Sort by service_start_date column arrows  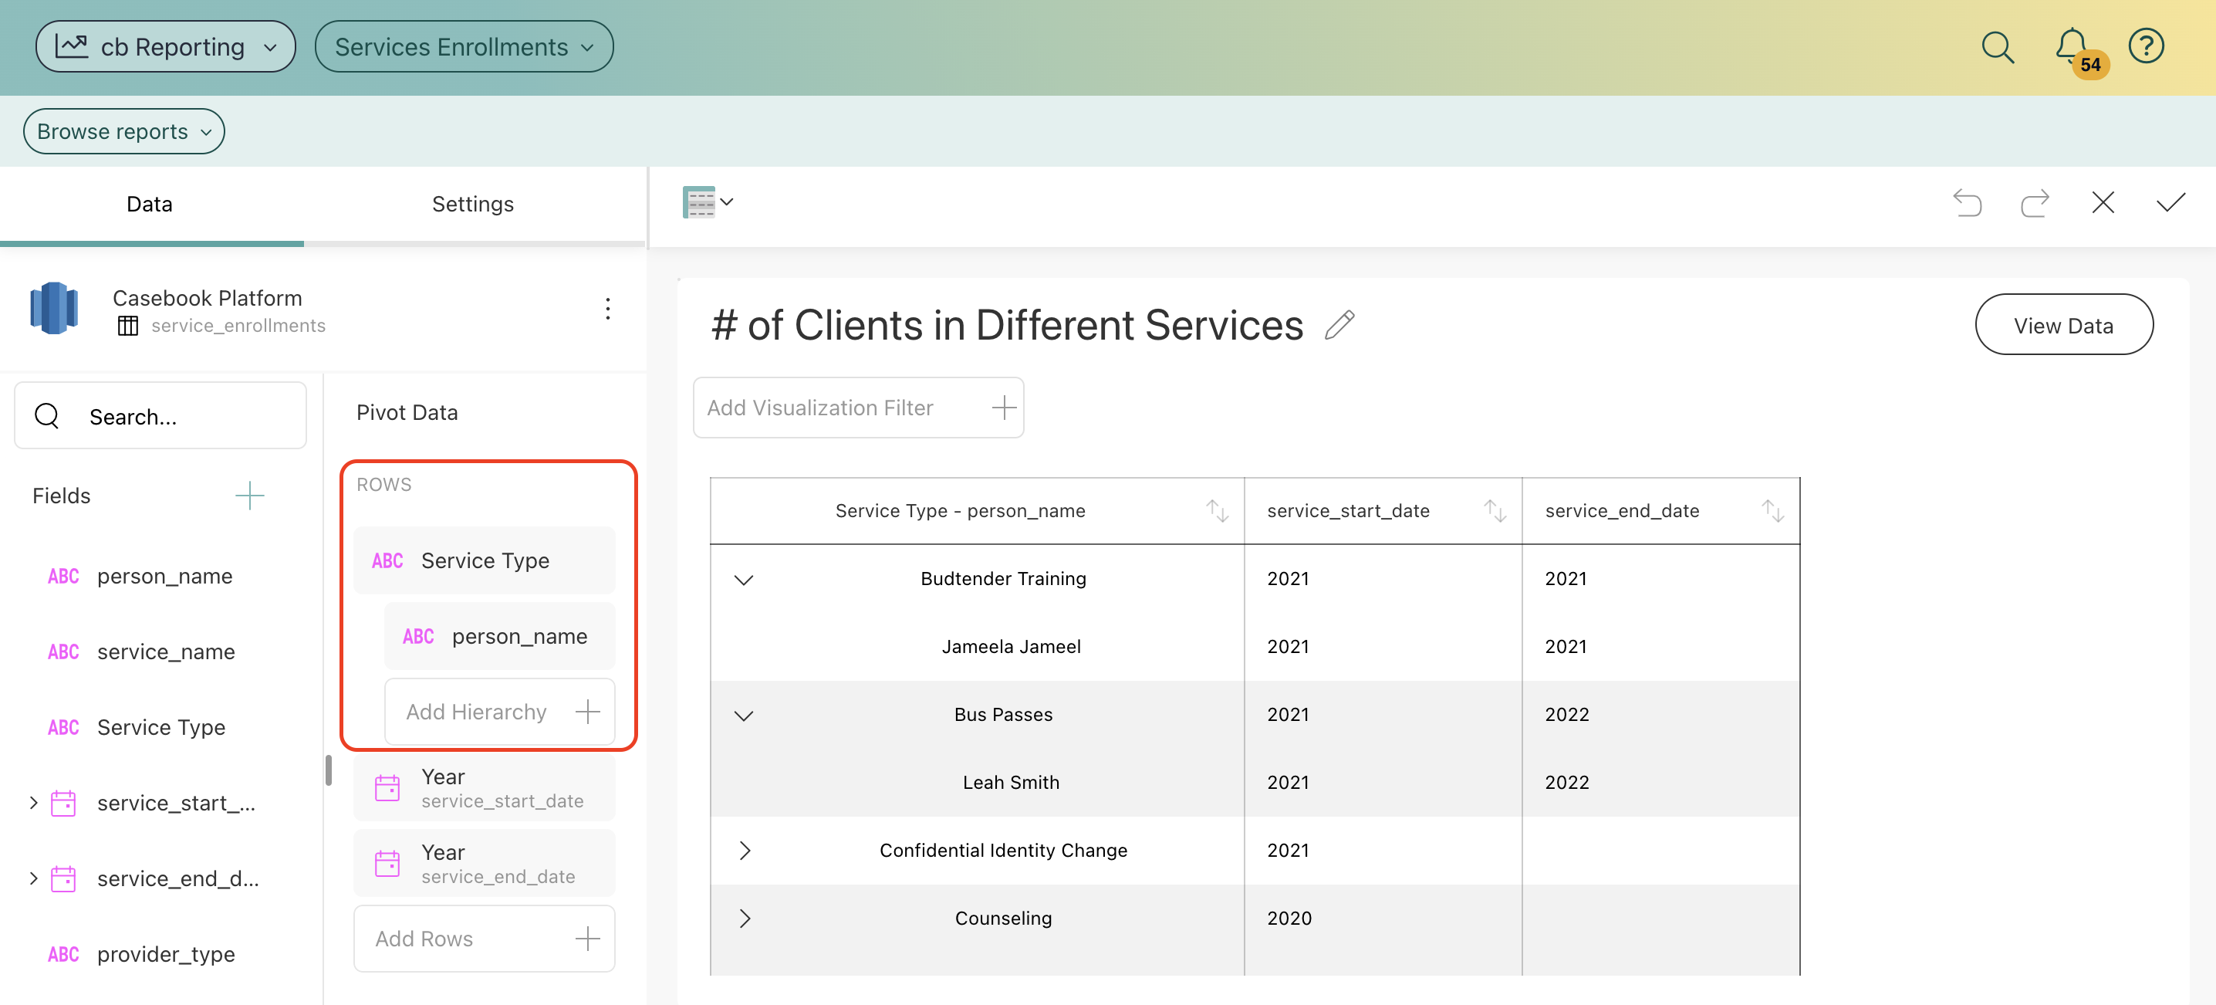(1495, 511)
